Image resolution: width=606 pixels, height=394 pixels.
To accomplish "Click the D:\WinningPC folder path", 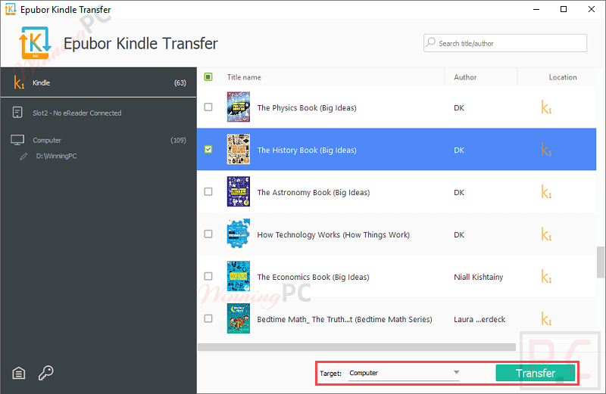I will click(x=56, y=156).
